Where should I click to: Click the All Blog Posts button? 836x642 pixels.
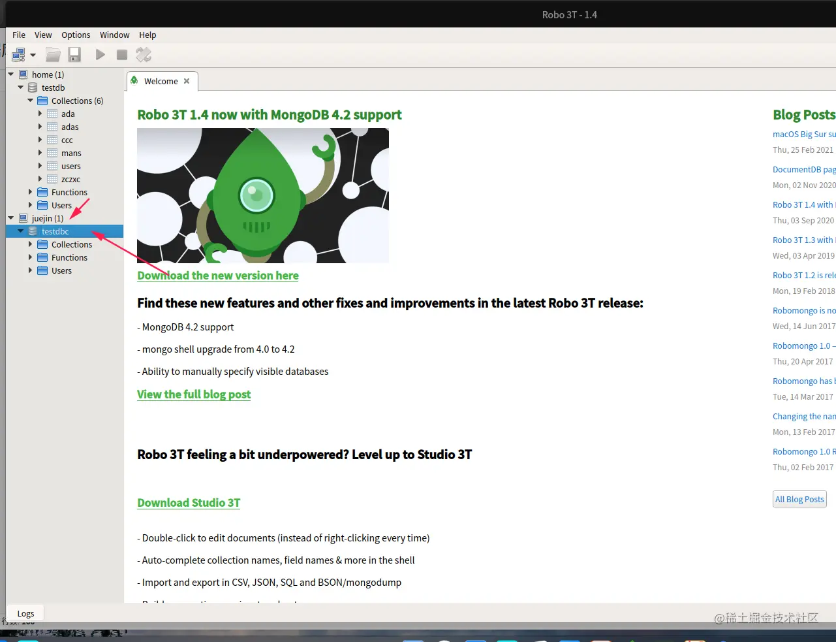pyautogui.click(x=799, y=499)
